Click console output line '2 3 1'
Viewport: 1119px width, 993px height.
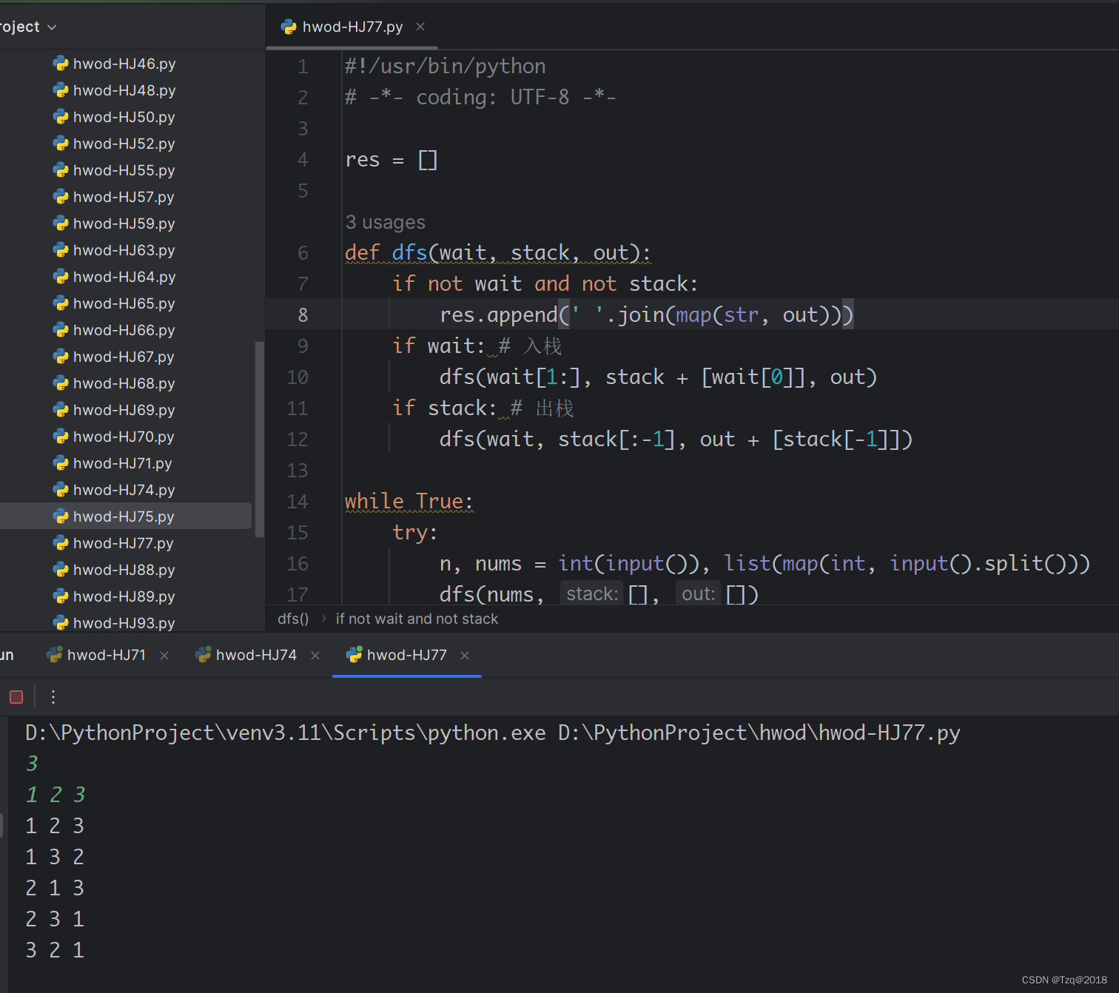pos(55,919)
